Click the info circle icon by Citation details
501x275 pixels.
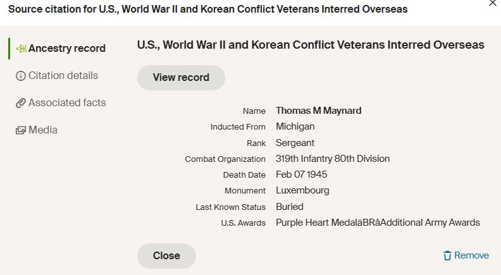click(21, 76)
